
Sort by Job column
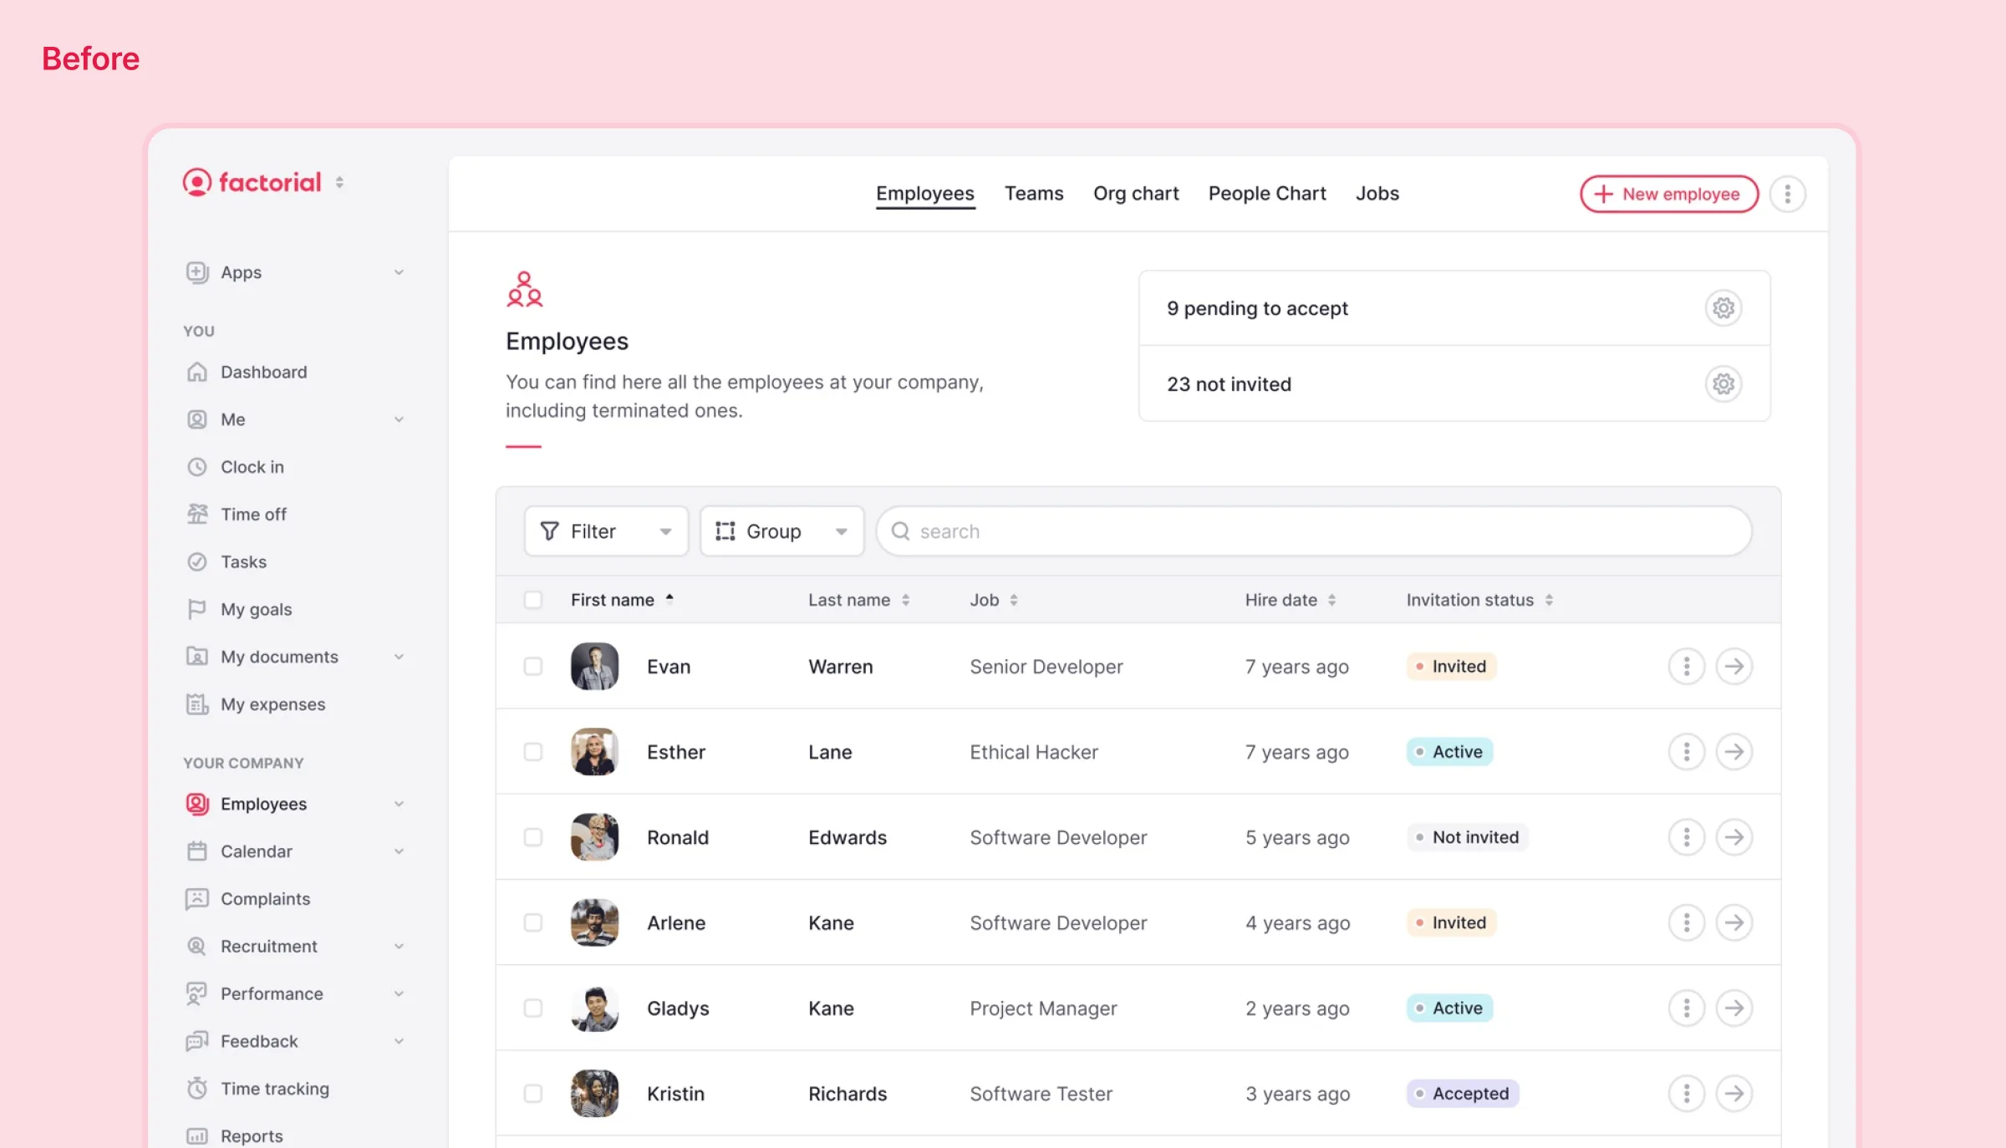tap(994, 600)
